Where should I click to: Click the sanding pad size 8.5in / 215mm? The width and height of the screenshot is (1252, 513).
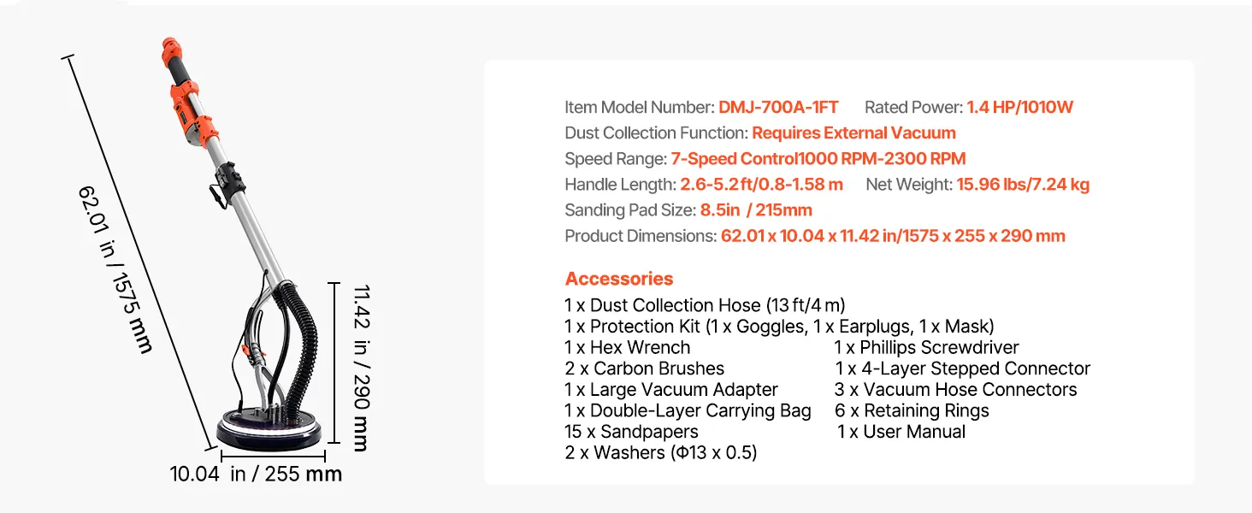(756, 210)
